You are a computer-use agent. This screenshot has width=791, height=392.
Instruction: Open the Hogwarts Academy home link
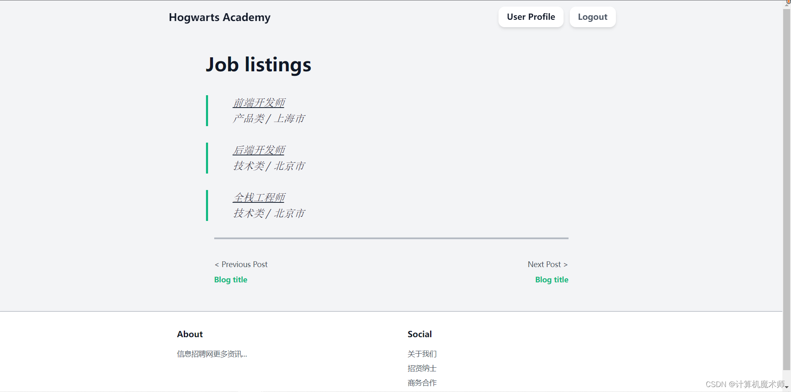(x=220, y=17)
